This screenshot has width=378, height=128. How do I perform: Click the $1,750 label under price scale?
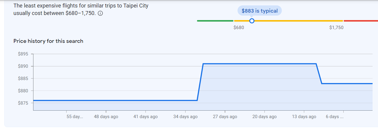(x=336, y=28)
